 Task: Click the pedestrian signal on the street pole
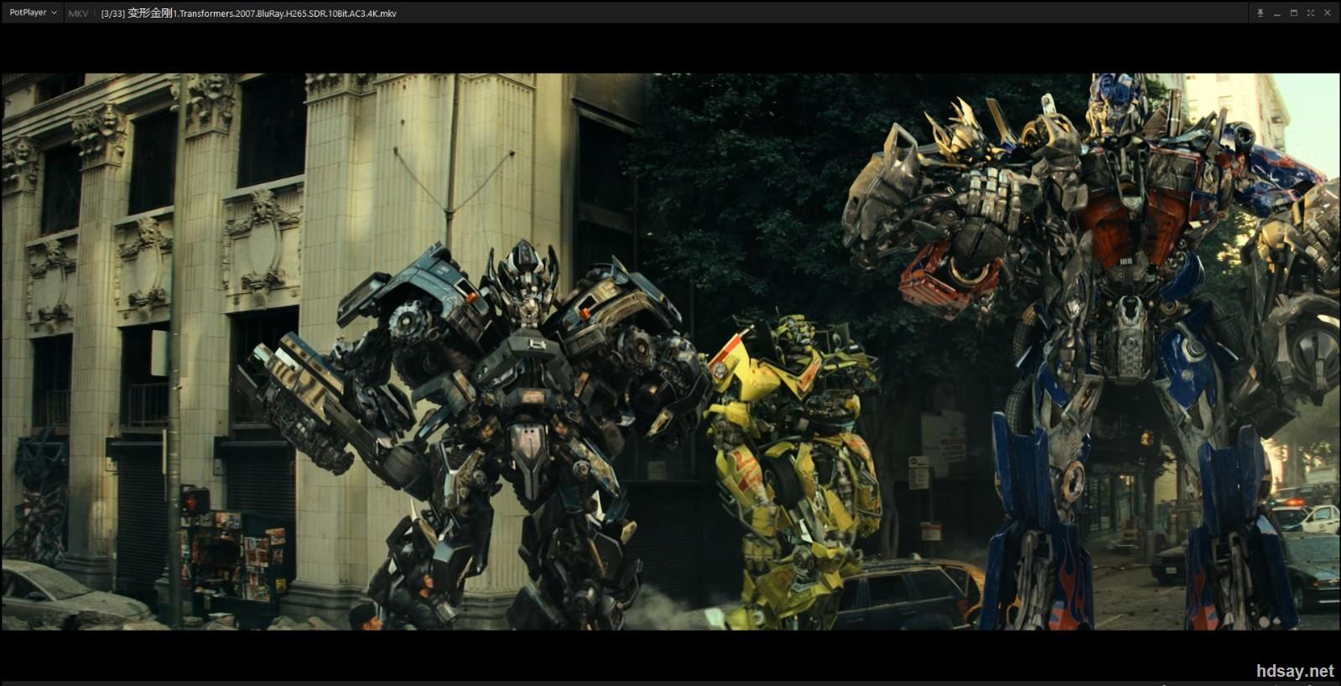pyautogui.click(x=196, y=499)
